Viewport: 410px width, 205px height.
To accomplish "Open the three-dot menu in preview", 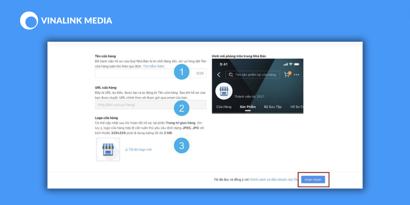I will pyautogui.click(x=297, y=75).
